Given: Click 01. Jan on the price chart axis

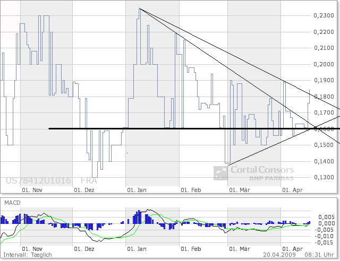Looking at the screenshot, I should (x=138, y=189).
